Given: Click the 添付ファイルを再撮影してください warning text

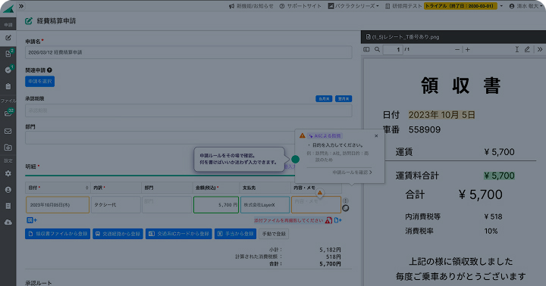Looking at the screenshot, I should click(x=288, y=220).
